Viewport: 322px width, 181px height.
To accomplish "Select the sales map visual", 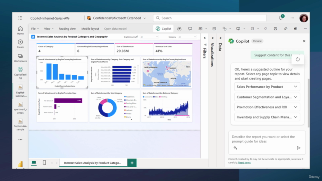I will click(167, 72).
